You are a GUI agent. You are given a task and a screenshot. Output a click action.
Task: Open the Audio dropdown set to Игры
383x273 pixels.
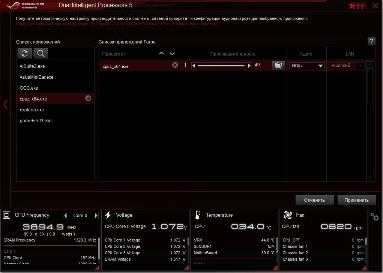(x=307, y=66)
